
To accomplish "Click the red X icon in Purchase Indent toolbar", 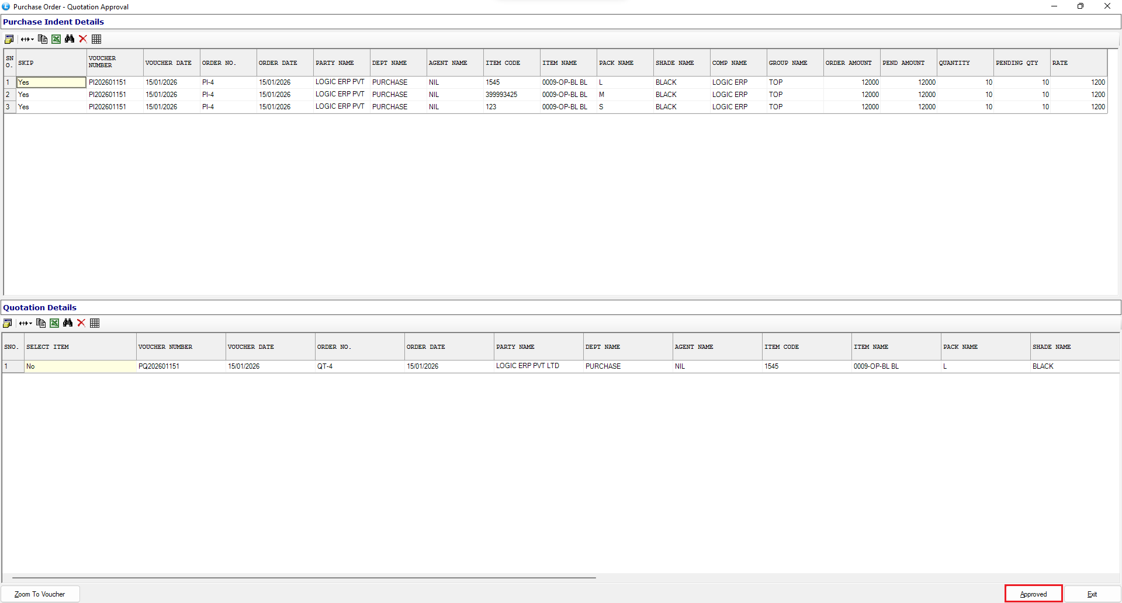I will click(x=83, y=39).
